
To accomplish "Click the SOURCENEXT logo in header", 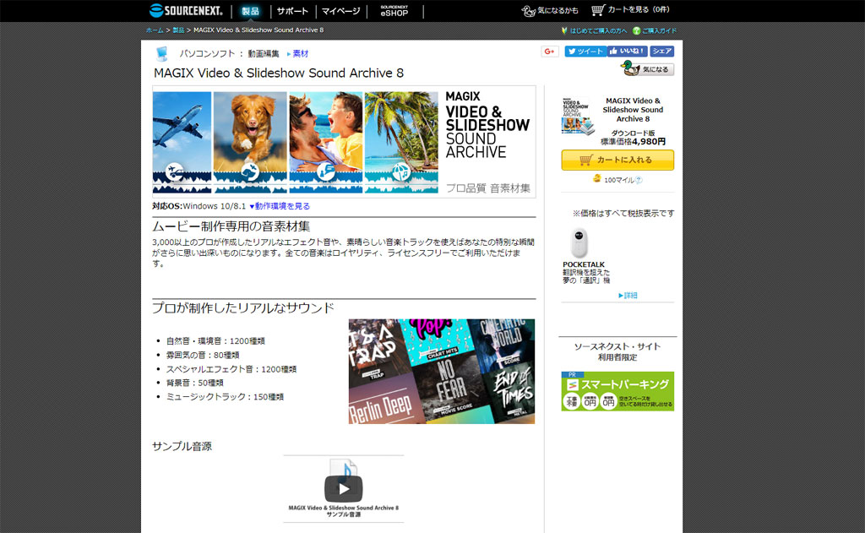I will [x=186, y=11].
